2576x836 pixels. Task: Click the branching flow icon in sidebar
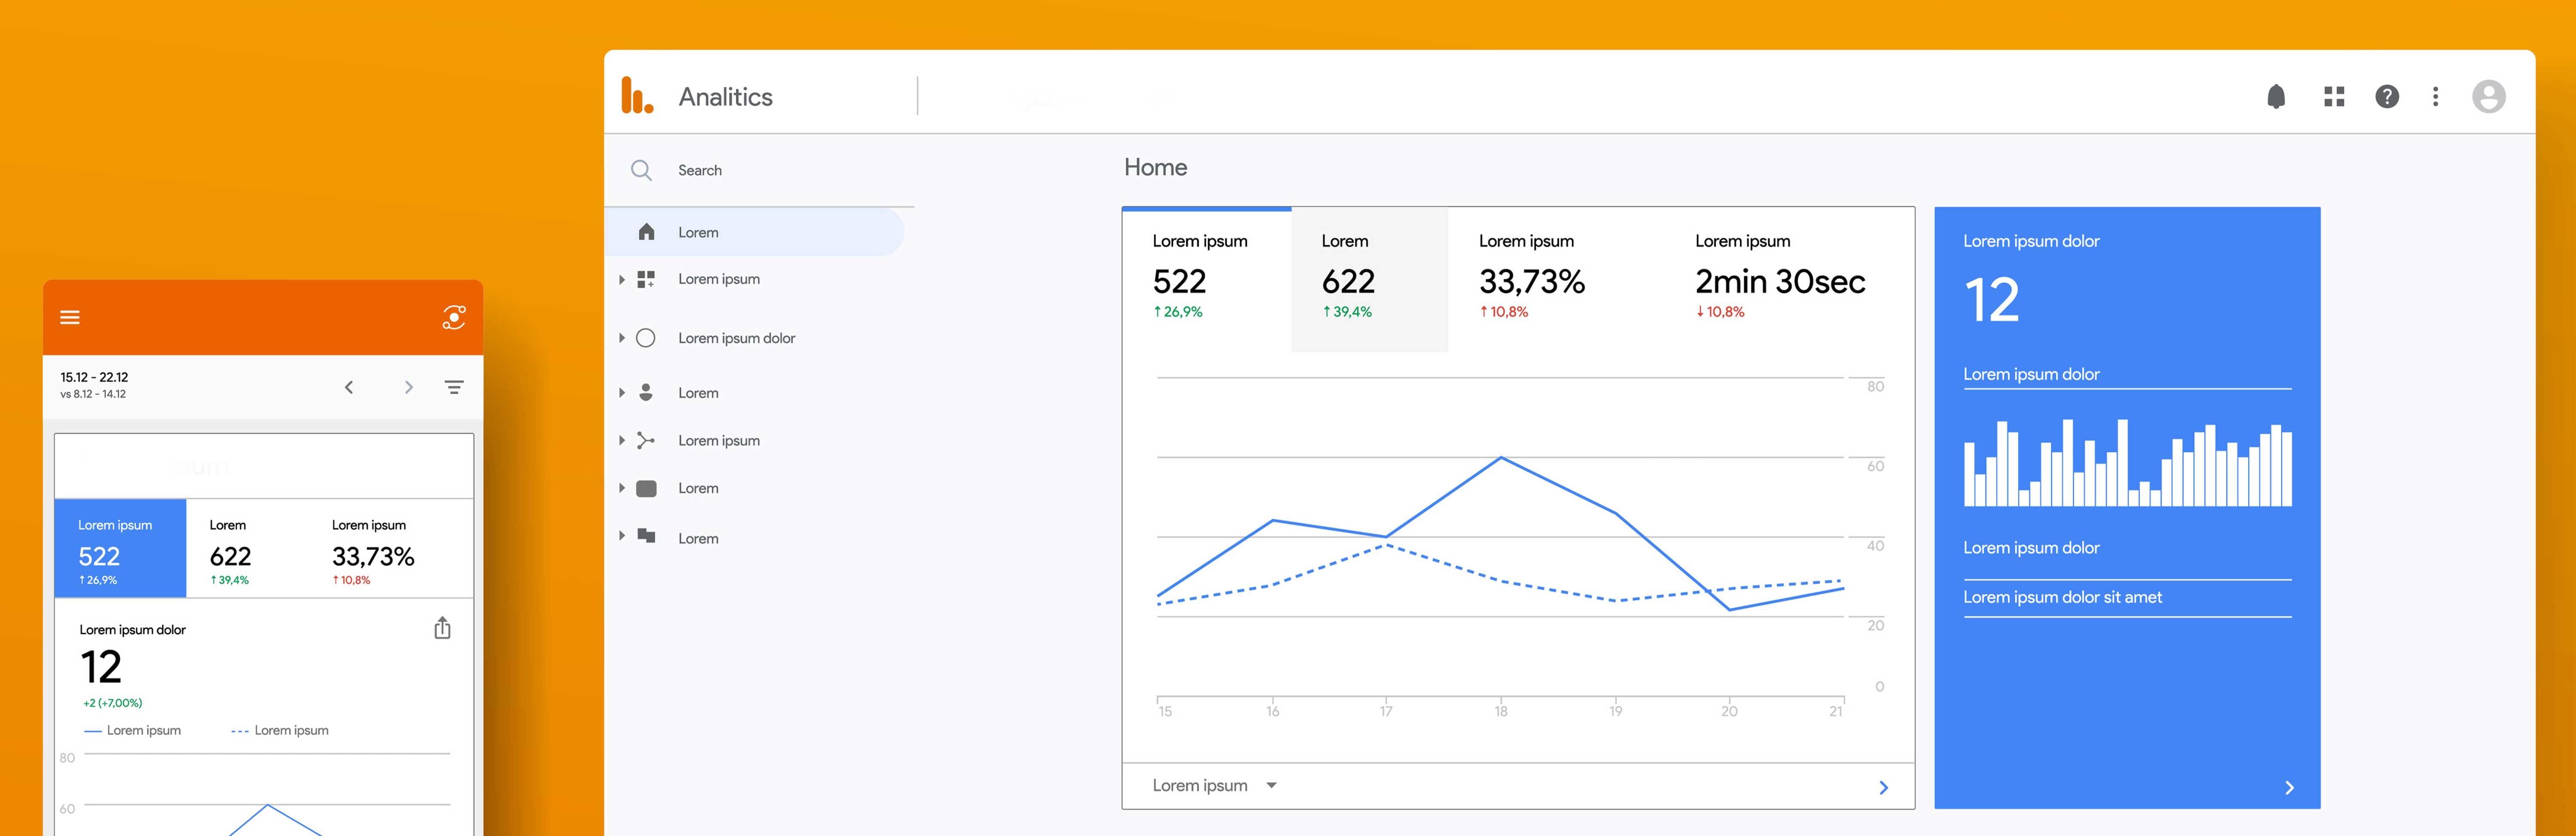pos(646,440)
